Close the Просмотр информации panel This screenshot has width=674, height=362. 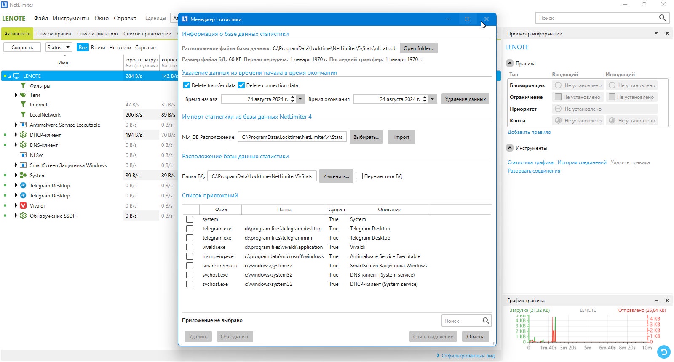pos(667,33)
